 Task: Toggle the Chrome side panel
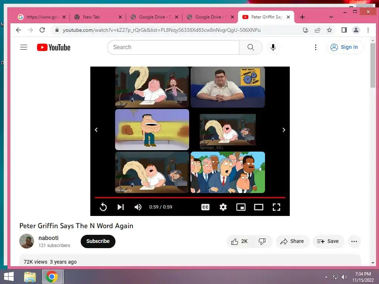click(x=344, y=30)
